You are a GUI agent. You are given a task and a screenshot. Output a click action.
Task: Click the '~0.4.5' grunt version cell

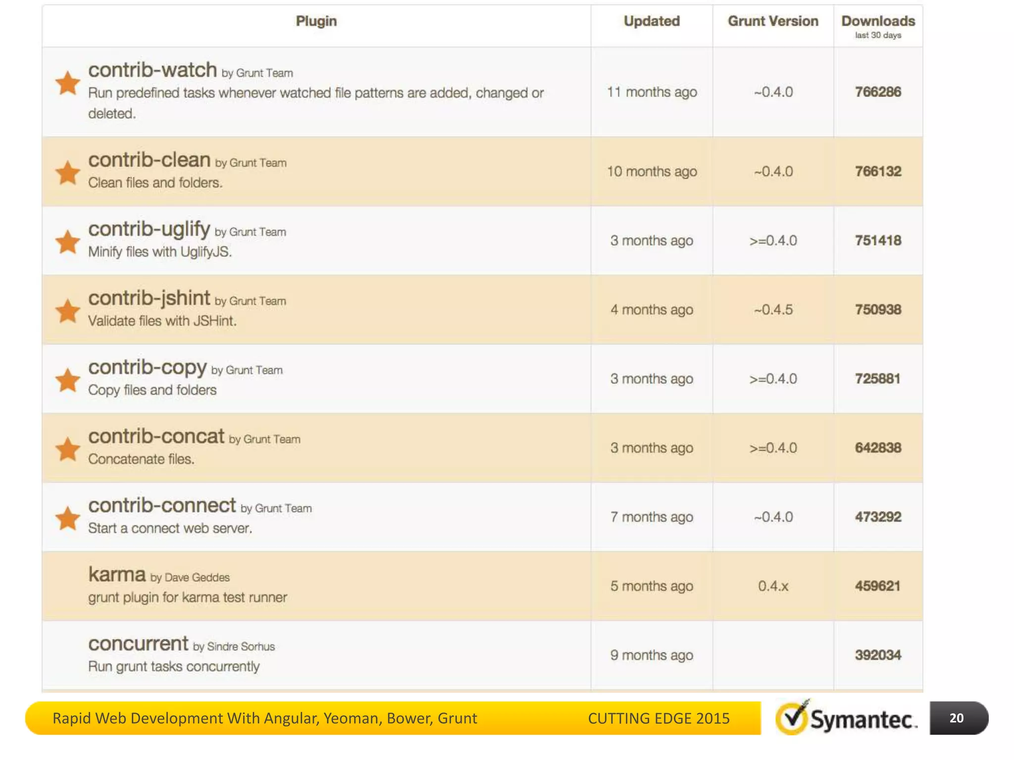773,310
